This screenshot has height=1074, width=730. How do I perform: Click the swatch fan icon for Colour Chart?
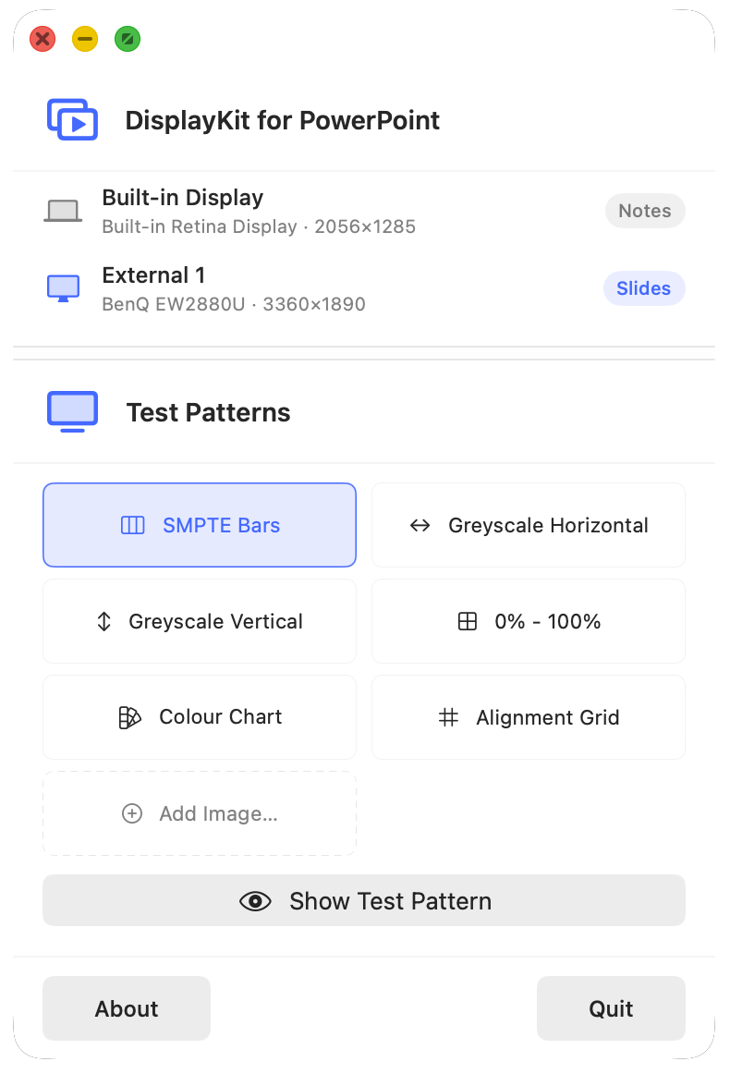tap(129, 717)
